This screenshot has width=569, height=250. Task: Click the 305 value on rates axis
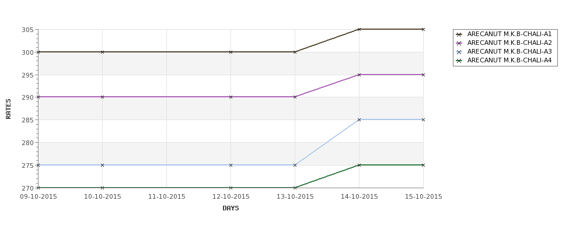[x=27, y=30]
